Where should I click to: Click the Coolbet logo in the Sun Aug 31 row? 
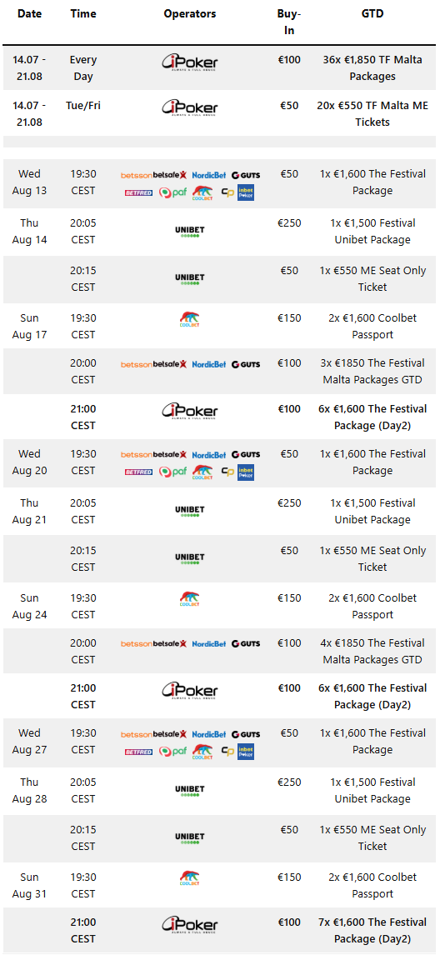(x=189, y=878)
